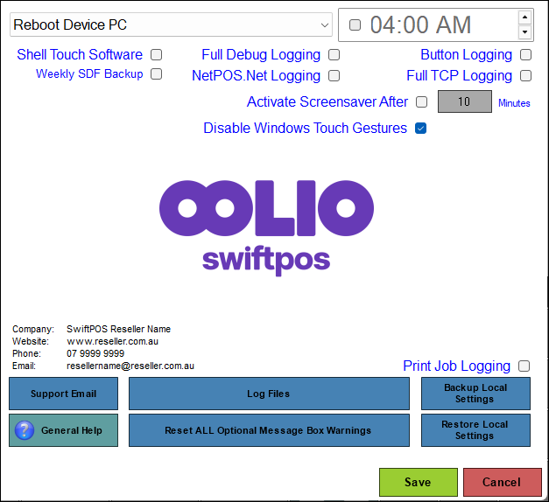Image resolution: width=549 pixels, height=502 pixels.
Task: Turn on Full Debug Logging
Action: [x=334, y=54]
